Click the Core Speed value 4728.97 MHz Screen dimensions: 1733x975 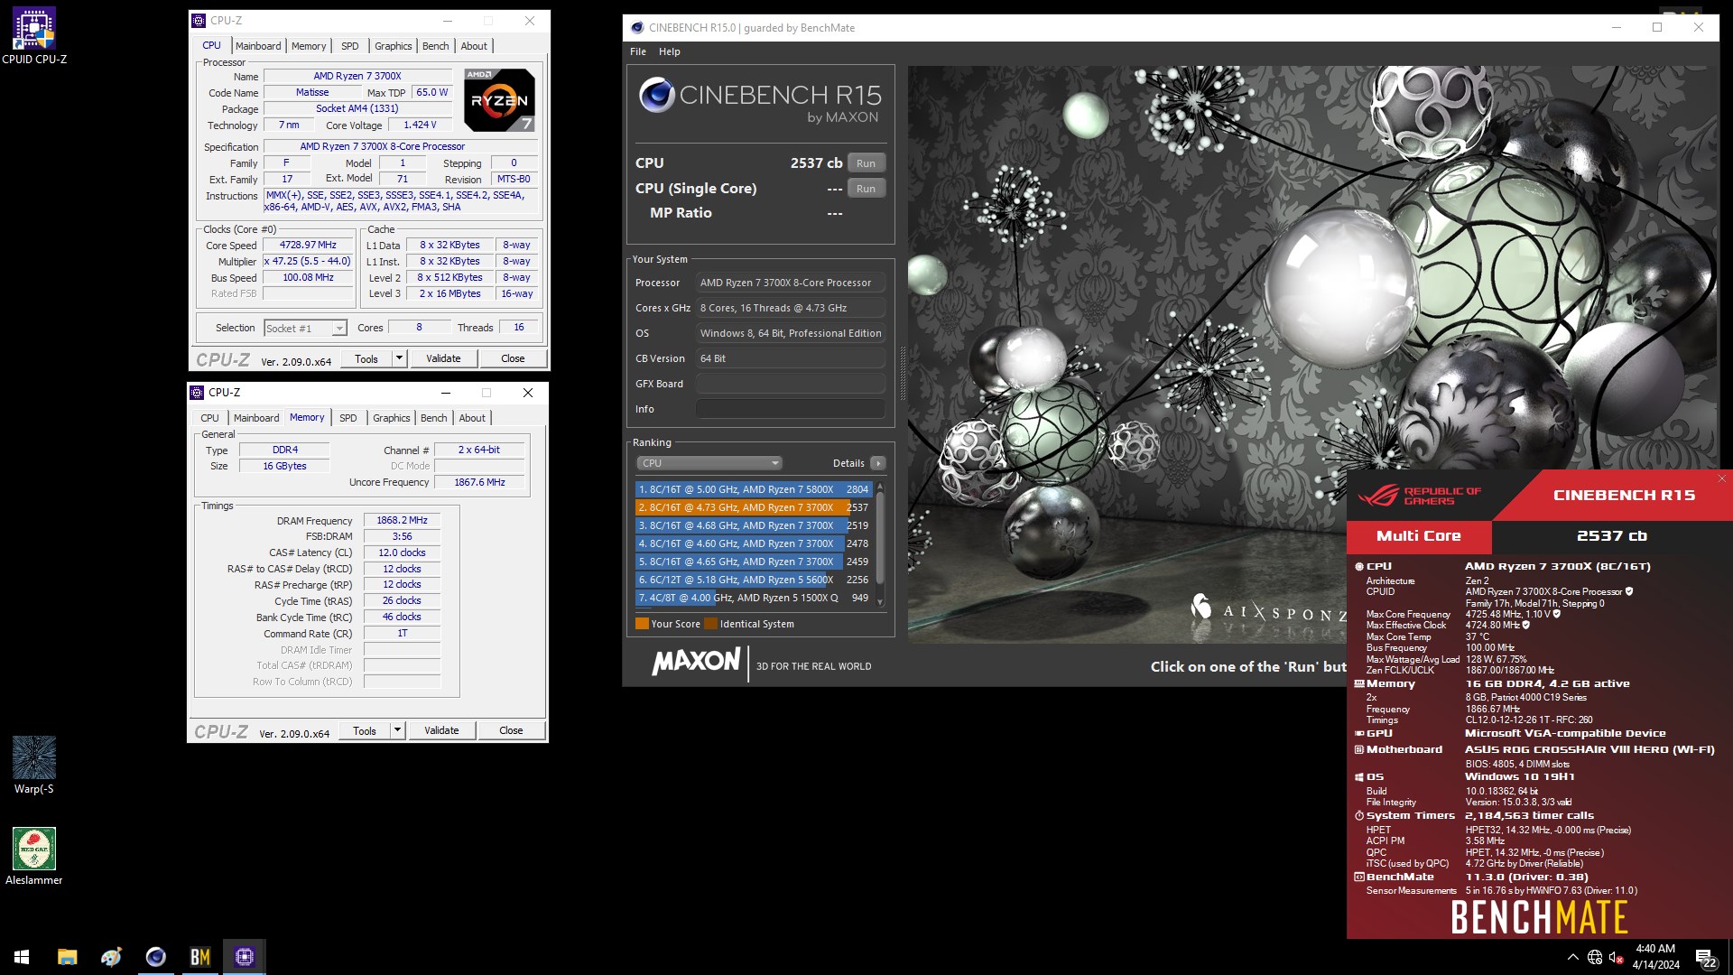point(308,246)
